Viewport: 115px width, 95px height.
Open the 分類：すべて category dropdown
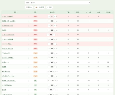click(57, 3)
